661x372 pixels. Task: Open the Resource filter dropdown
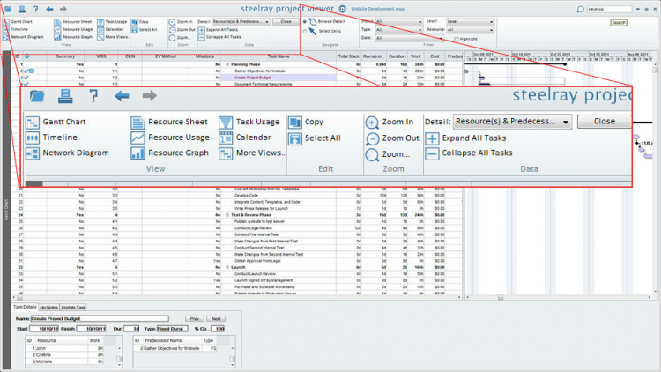[x=470, y=30]
